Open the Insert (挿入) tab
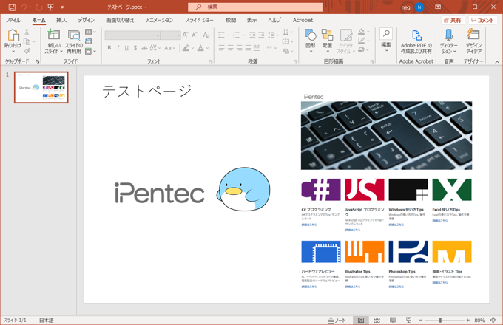 point(61,20)
